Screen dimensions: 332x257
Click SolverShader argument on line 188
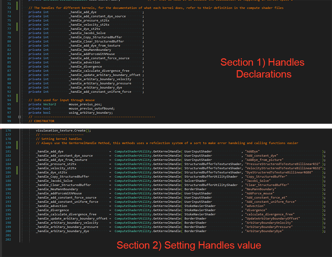[195, 181]
